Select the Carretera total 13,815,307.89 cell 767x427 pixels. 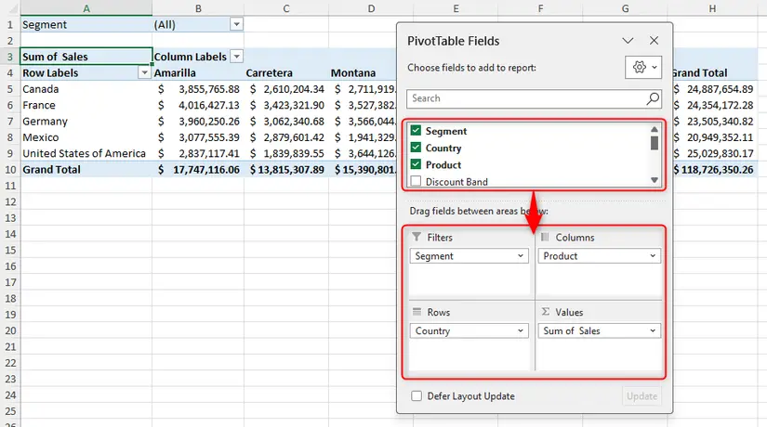pyautogui.click(x=286, y=170)
